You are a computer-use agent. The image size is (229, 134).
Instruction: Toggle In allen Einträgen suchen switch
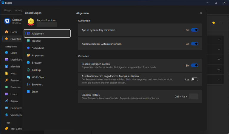tap(194, 65)
